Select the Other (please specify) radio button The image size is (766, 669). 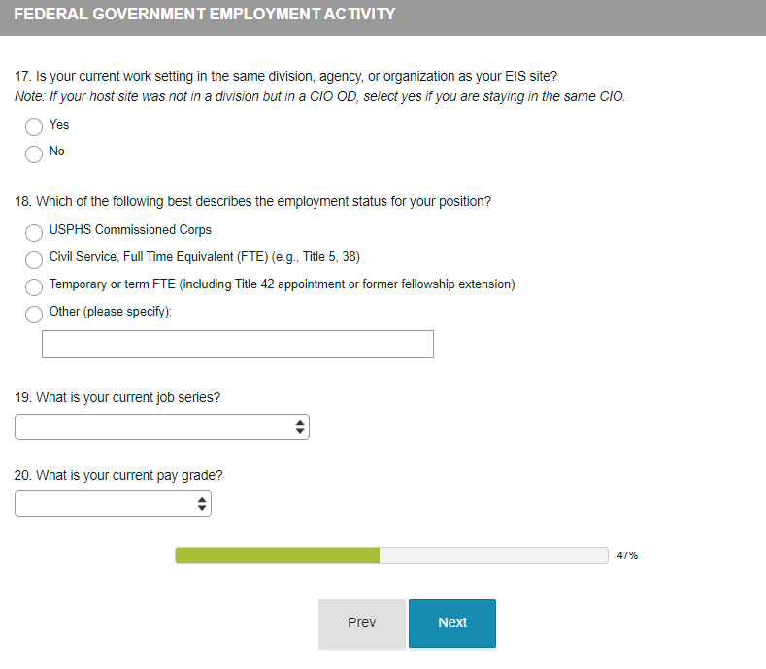[34, 314]
